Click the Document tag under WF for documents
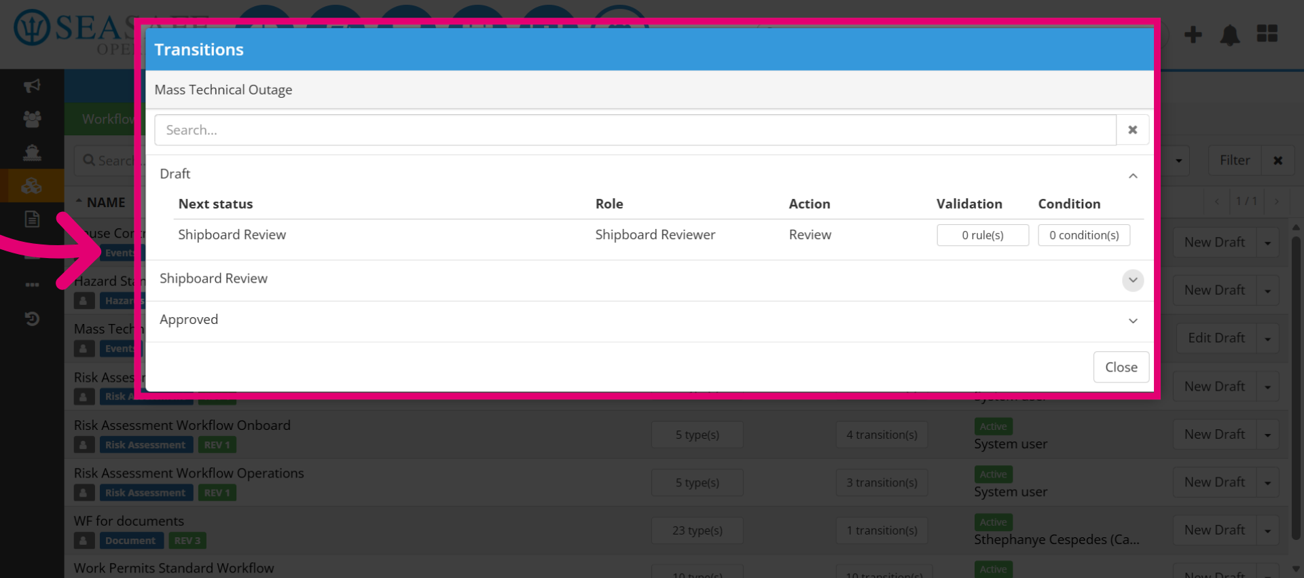 (130, 541)
